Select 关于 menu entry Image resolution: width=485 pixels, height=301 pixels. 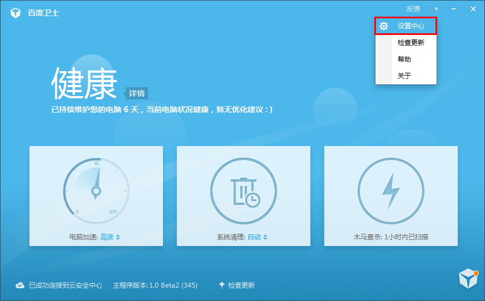click(x=404, y=76)
